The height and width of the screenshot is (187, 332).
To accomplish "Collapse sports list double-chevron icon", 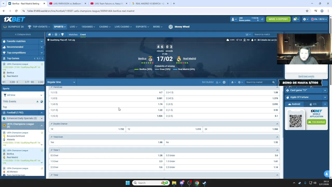I will pos(37,102).
